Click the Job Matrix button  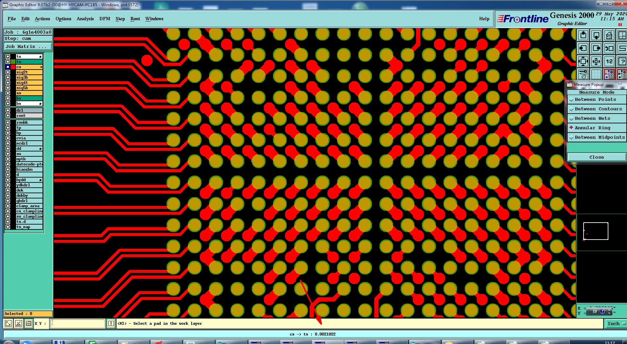(28, 47)
